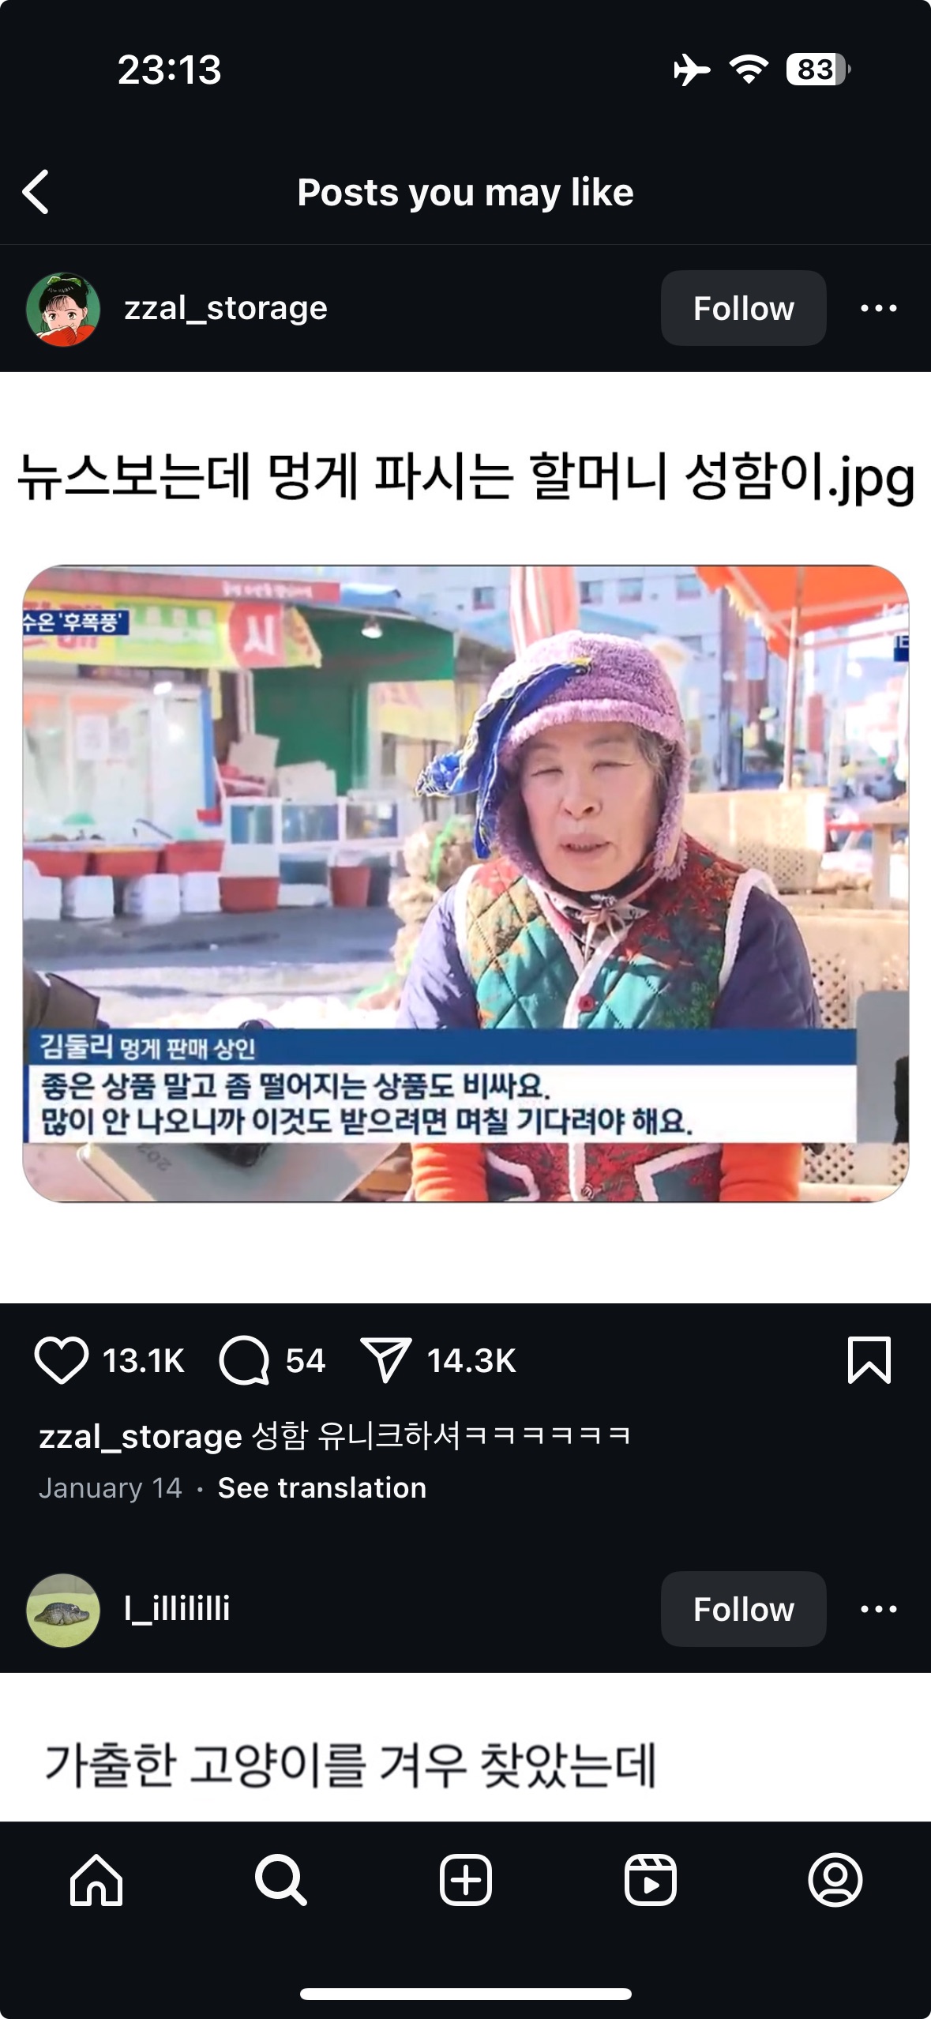Save the post with bookmark icon
Image resolution: width=931 pixels, height=2019 pixels.
(869, 1360)
